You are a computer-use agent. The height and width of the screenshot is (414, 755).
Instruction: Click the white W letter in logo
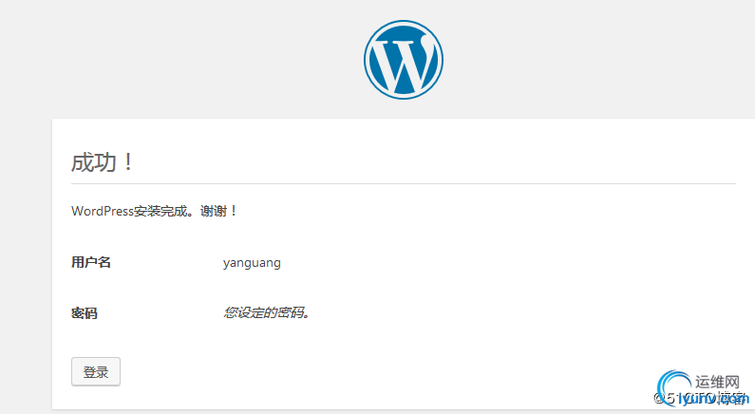click(404, 63)
